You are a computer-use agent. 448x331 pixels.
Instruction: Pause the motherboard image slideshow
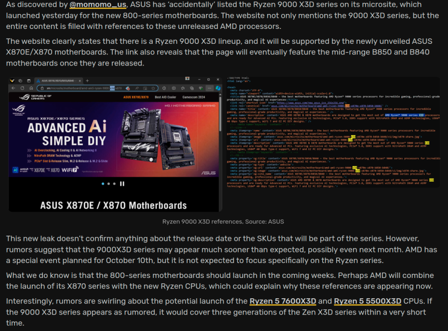tap(122, 184)
